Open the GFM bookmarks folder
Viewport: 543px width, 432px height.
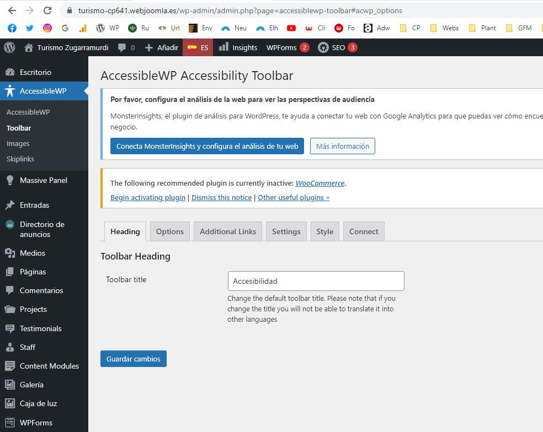click(519, 28)
